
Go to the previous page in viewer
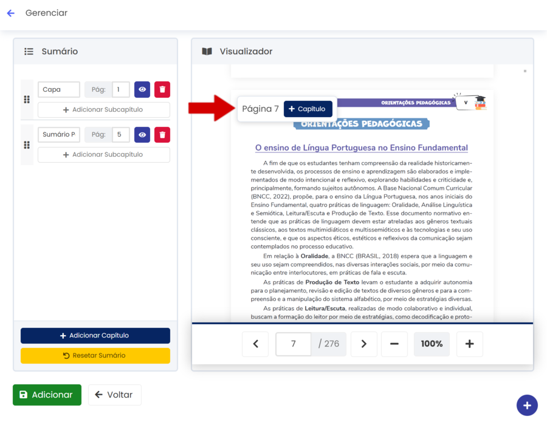255,344
